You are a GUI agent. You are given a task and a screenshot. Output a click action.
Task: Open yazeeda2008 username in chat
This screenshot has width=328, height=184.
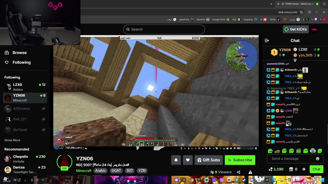click(275, 64)
